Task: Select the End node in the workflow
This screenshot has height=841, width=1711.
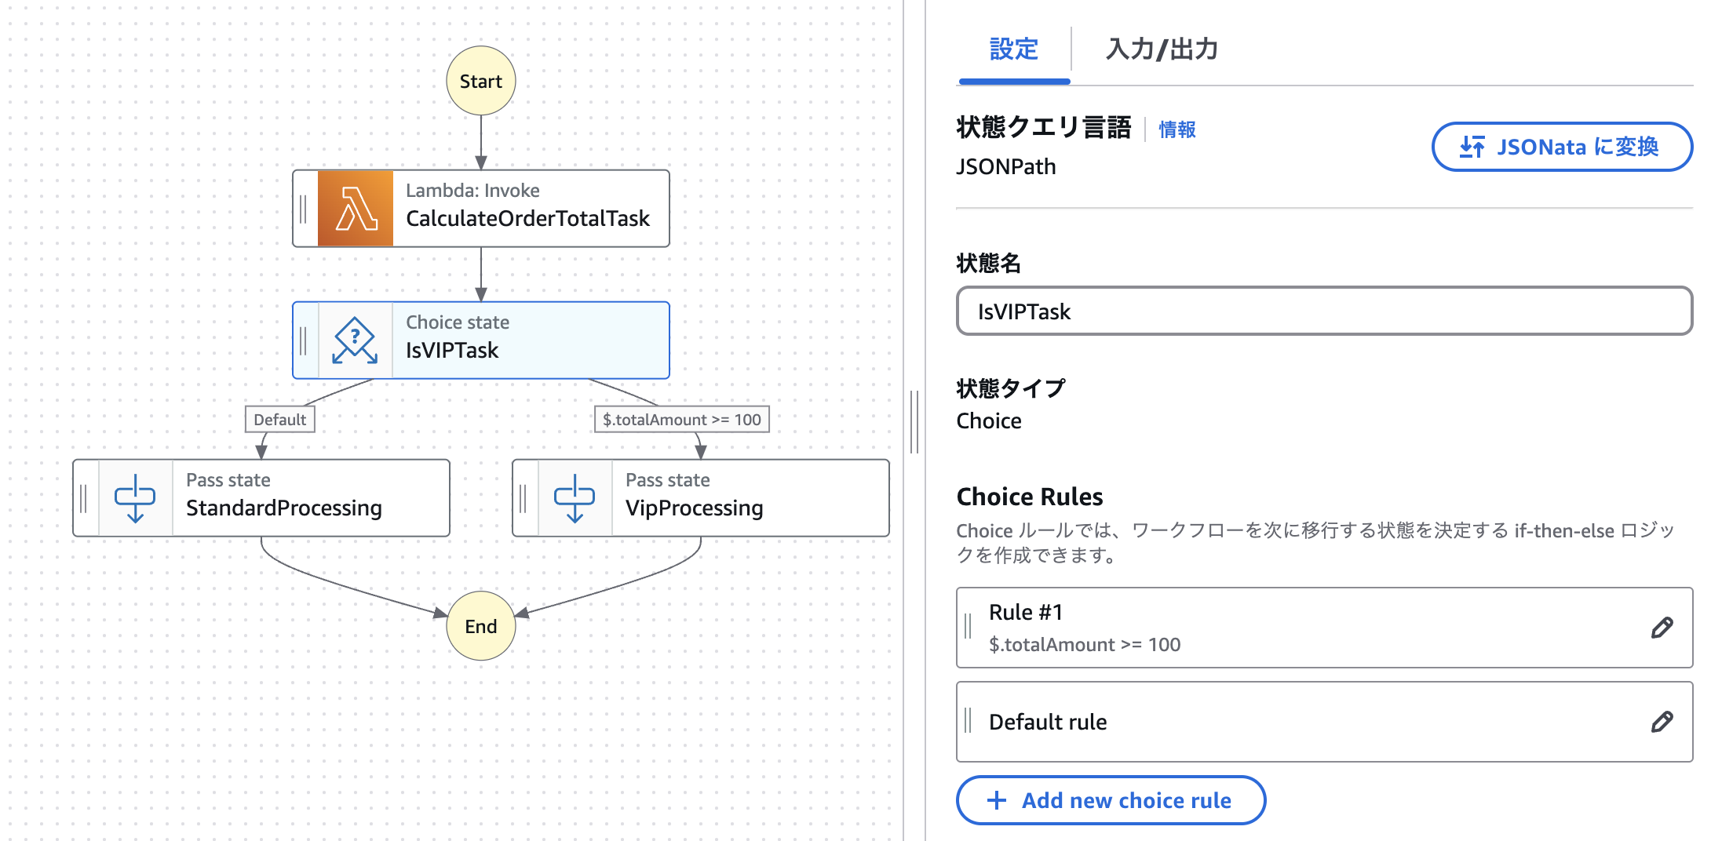Action: [x=480, y=625]
